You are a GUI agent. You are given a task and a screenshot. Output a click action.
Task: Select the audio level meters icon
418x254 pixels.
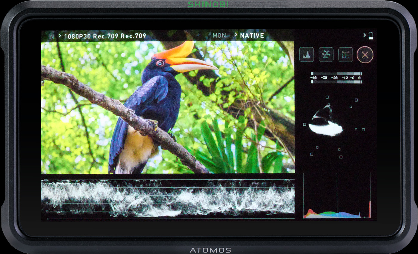point(345,55)
